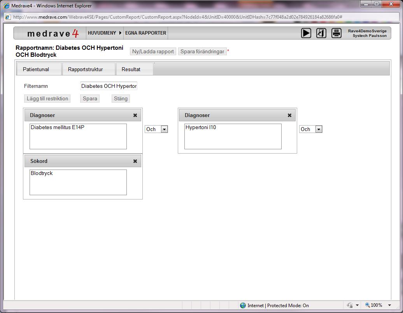Maximize the Internet Explorer window

pos(377,4)
